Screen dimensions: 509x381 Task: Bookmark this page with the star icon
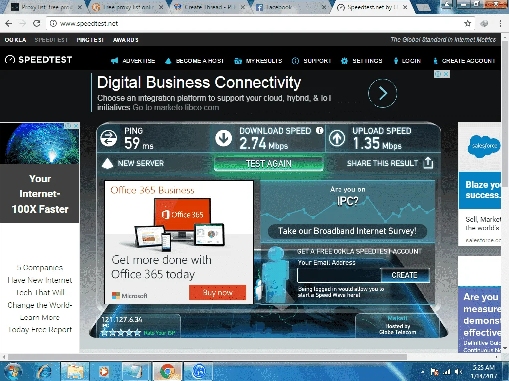[467, 23]
